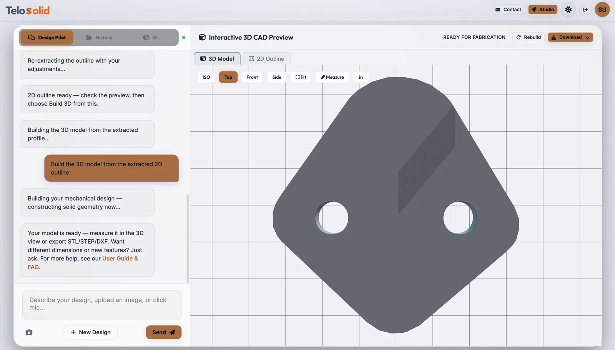Screen dimensions: 615x350
Task: Click the Contact button
Action: 508,10
